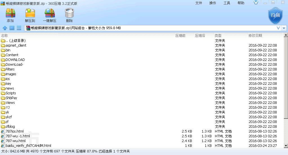This screenshot has width=288, height=155.
Task: Click the vertical scrollbar thumb
Action: pyautogui.click(x=286, y=78)
